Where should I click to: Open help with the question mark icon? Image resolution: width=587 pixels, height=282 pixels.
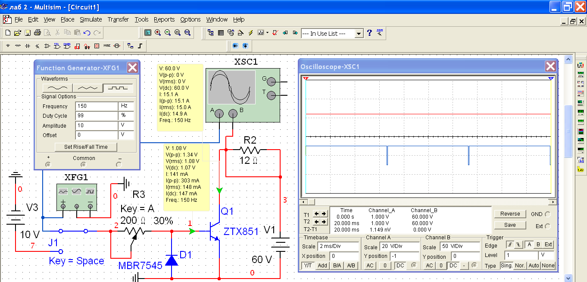[369, 33]
